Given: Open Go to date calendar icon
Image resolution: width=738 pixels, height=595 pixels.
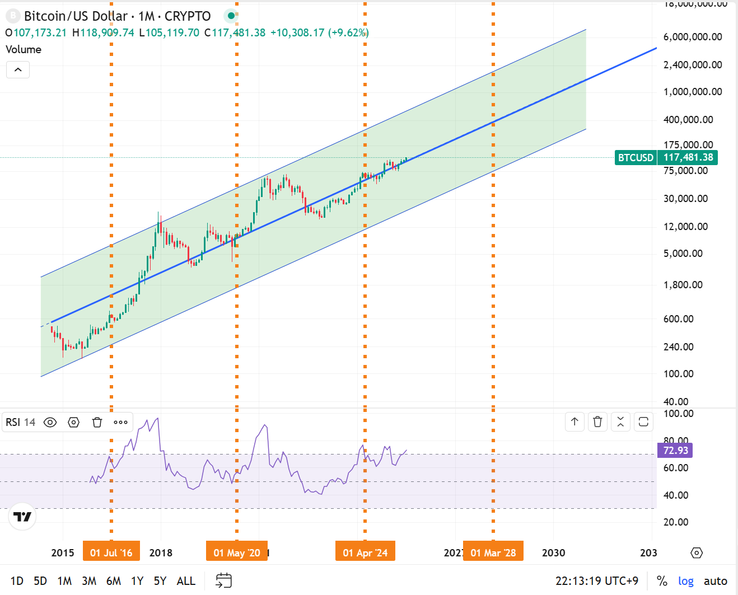Looking at the screenshot, I should pos(223,580).
